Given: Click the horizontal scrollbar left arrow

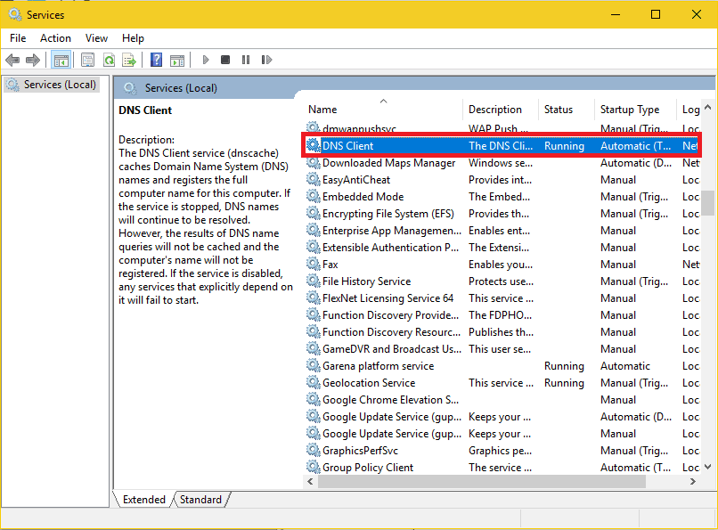Looking at the screenshot, I should click(311, 481).
